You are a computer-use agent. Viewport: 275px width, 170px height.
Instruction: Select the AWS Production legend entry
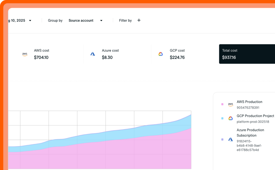pos(249,102)
